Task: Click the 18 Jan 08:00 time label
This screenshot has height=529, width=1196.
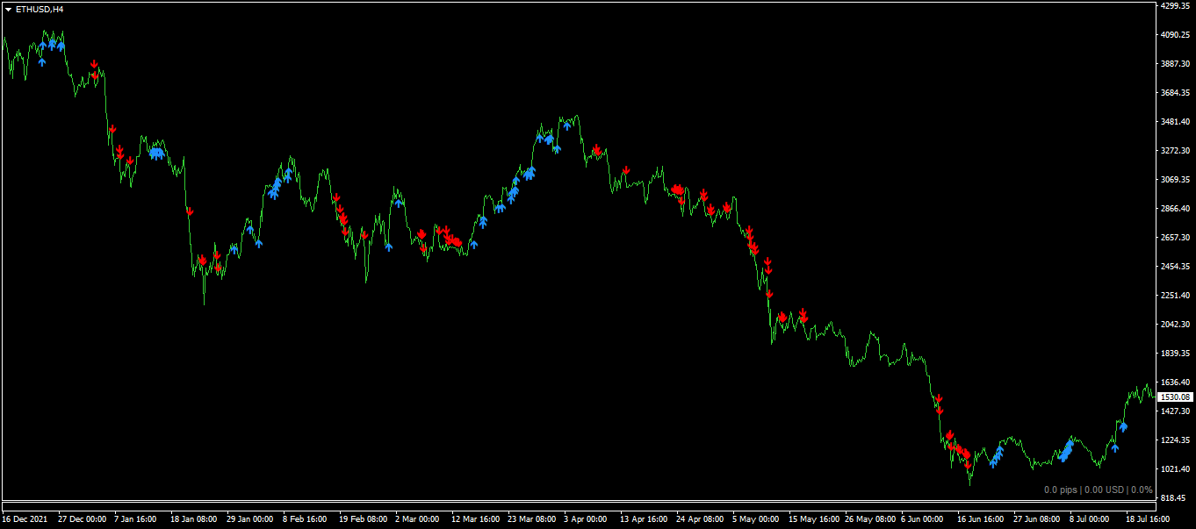Action: click(x=192, y=519)
